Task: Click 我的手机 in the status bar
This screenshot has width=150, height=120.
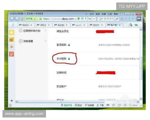Action: coord(67,105)
